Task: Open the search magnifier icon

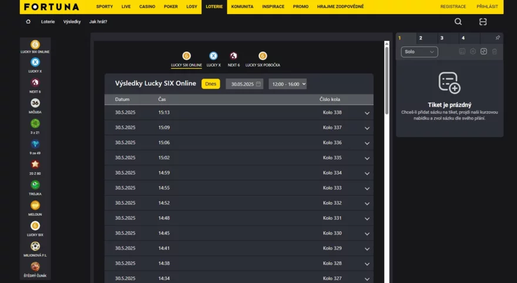Action: (x=458, y=22)
